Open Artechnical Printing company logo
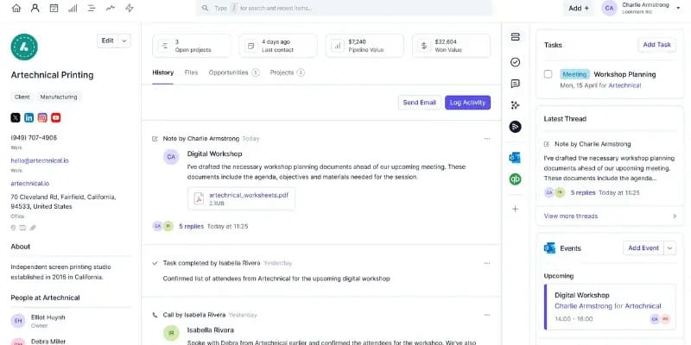This screenshot has height=345, width=691. point(24,47)
